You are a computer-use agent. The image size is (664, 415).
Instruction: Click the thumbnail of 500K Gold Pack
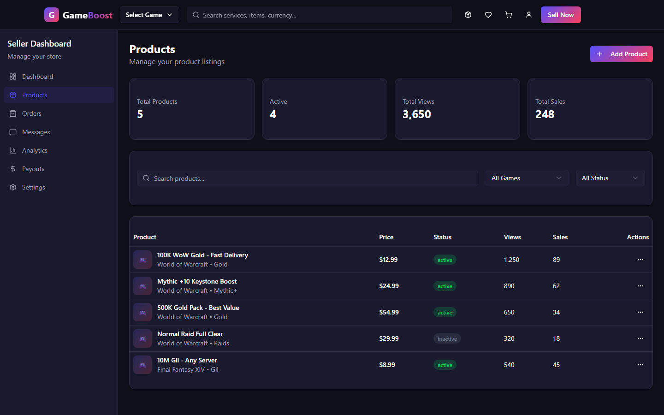pos(142,312)
